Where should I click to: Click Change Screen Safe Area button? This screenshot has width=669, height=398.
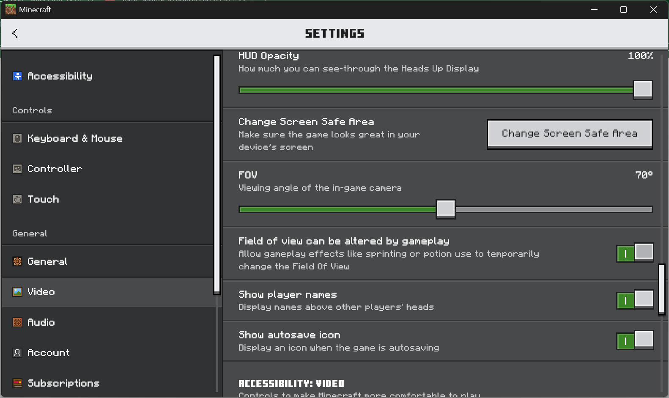(x=570, y=134)
